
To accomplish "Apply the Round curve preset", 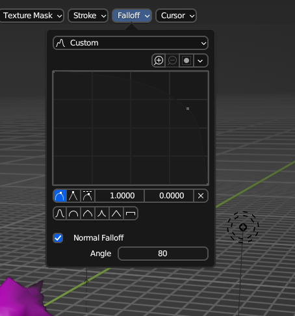I will 73,214.
